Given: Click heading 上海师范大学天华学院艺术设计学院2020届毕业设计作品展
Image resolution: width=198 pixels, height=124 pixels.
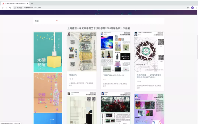Looking at the screenshot, I should point(98,28).
